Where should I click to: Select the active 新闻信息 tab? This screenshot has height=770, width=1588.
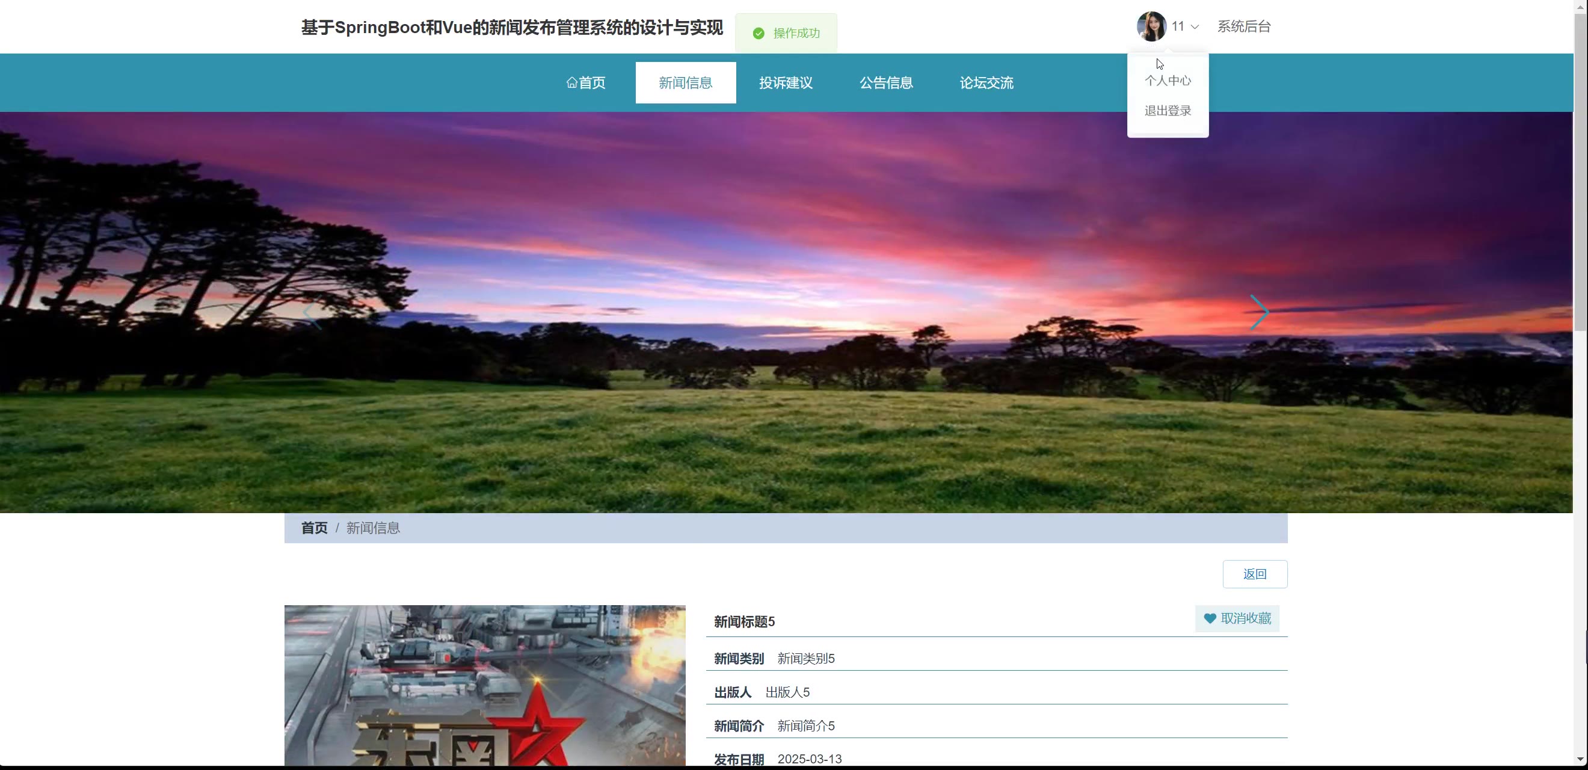[x=685, y=82]
